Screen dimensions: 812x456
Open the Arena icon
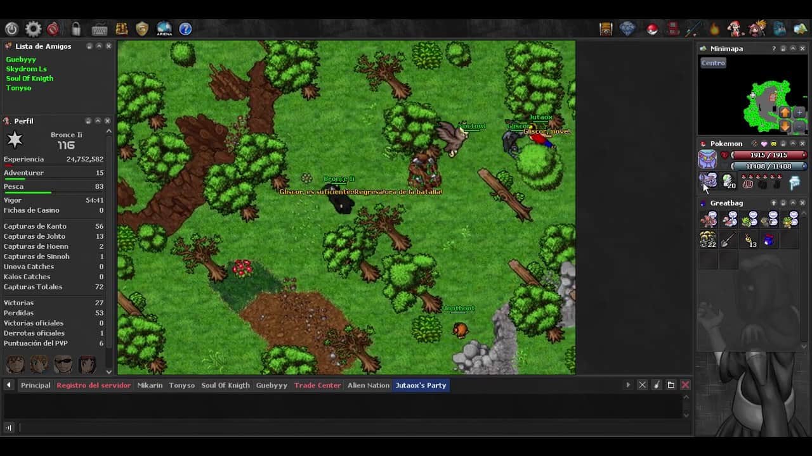pos(164,28)
